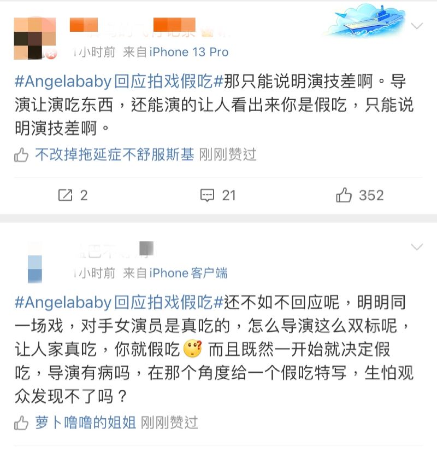
Task: Tap thumbs-up icon beside 不改掉拖延症不舒服斯基
Action: pos(21,155)
